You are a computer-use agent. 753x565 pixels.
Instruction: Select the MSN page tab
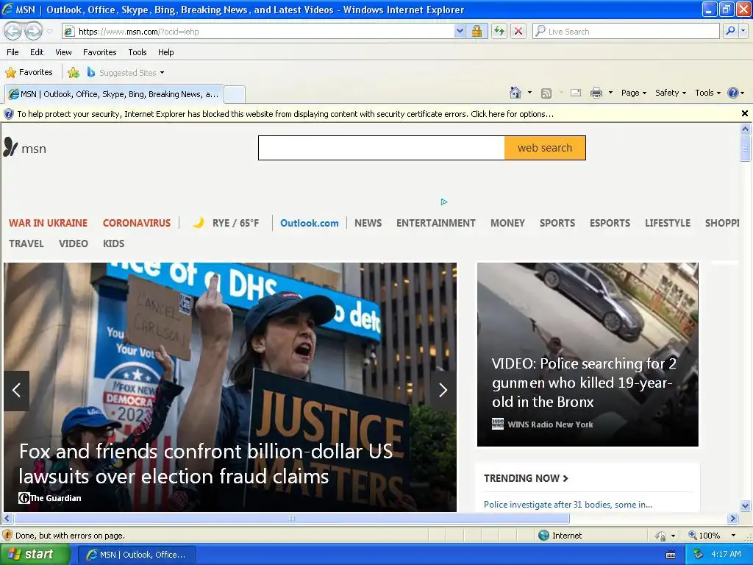(114, 94)
